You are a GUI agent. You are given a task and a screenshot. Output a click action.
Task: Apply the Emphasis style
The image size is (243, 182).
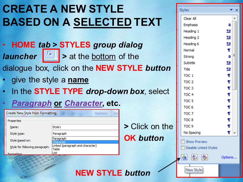(x=207, y=25)
